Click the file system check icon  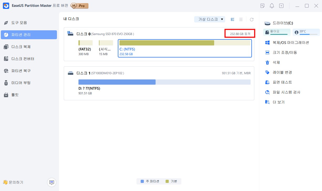point(267,92)
